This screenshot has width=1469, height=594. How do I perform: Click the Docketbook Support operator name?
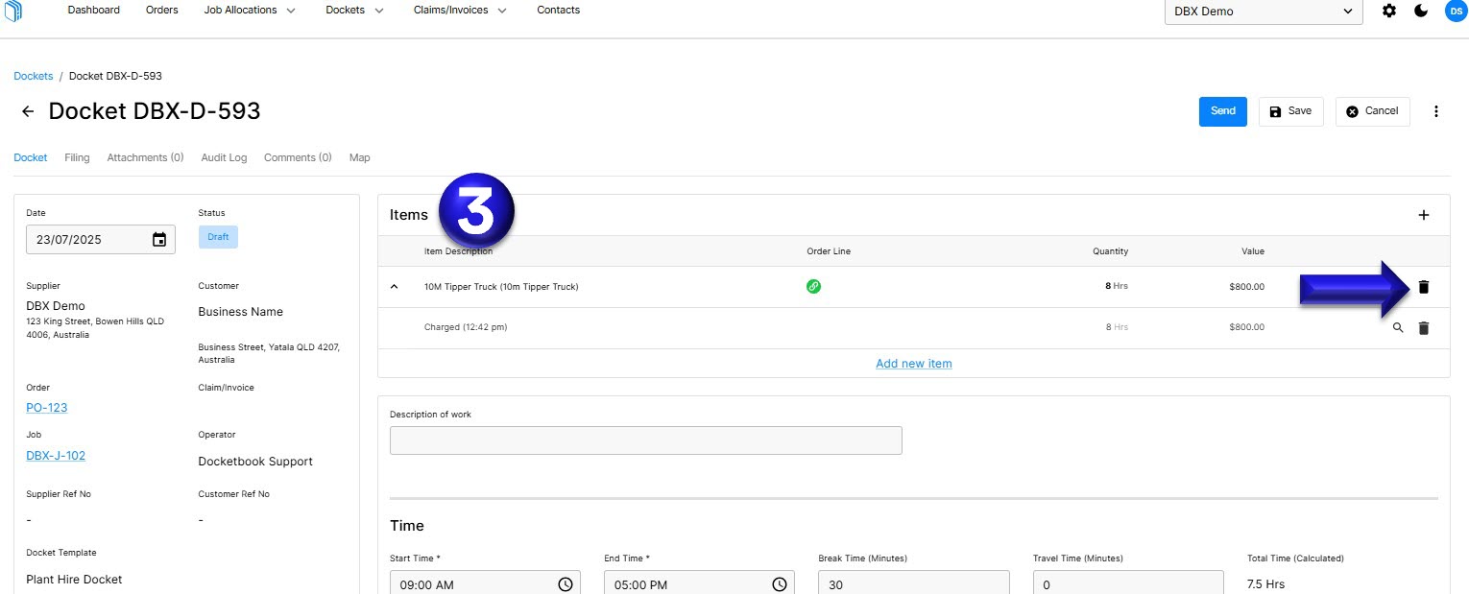[x=255, y=462]
